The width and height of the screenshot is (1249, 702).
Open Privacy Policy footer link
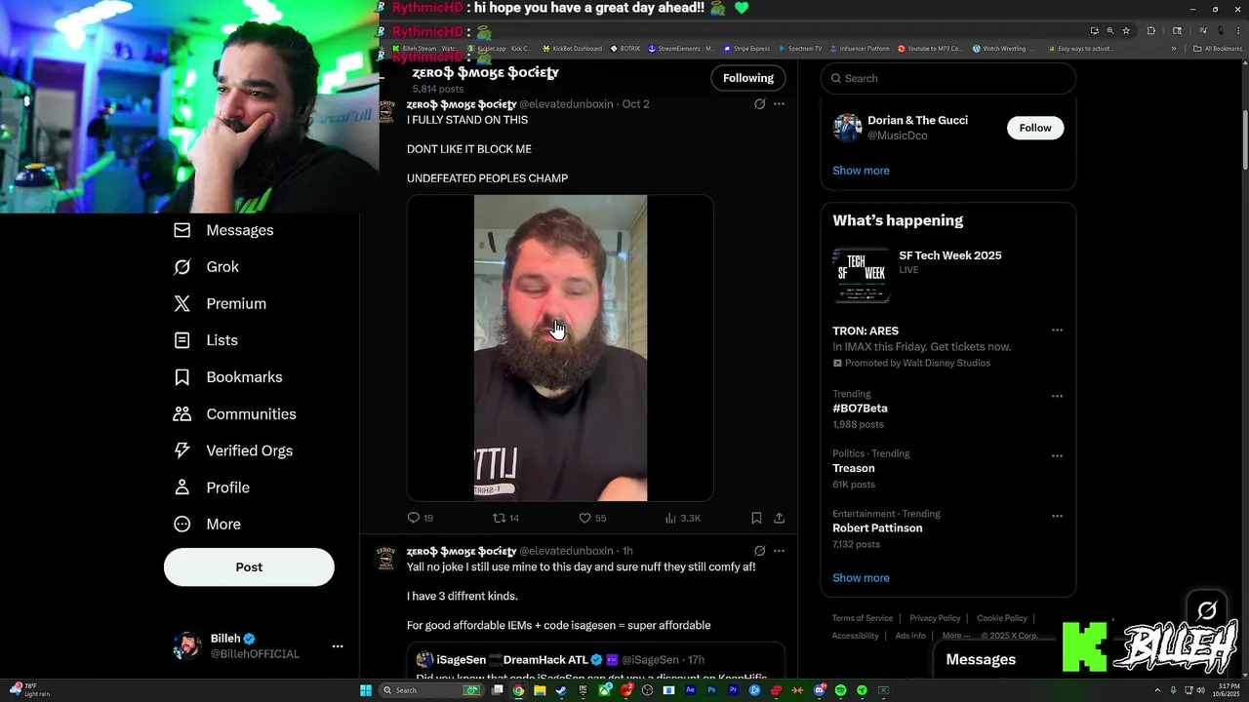pyautogui.click(x=935, y=618)
